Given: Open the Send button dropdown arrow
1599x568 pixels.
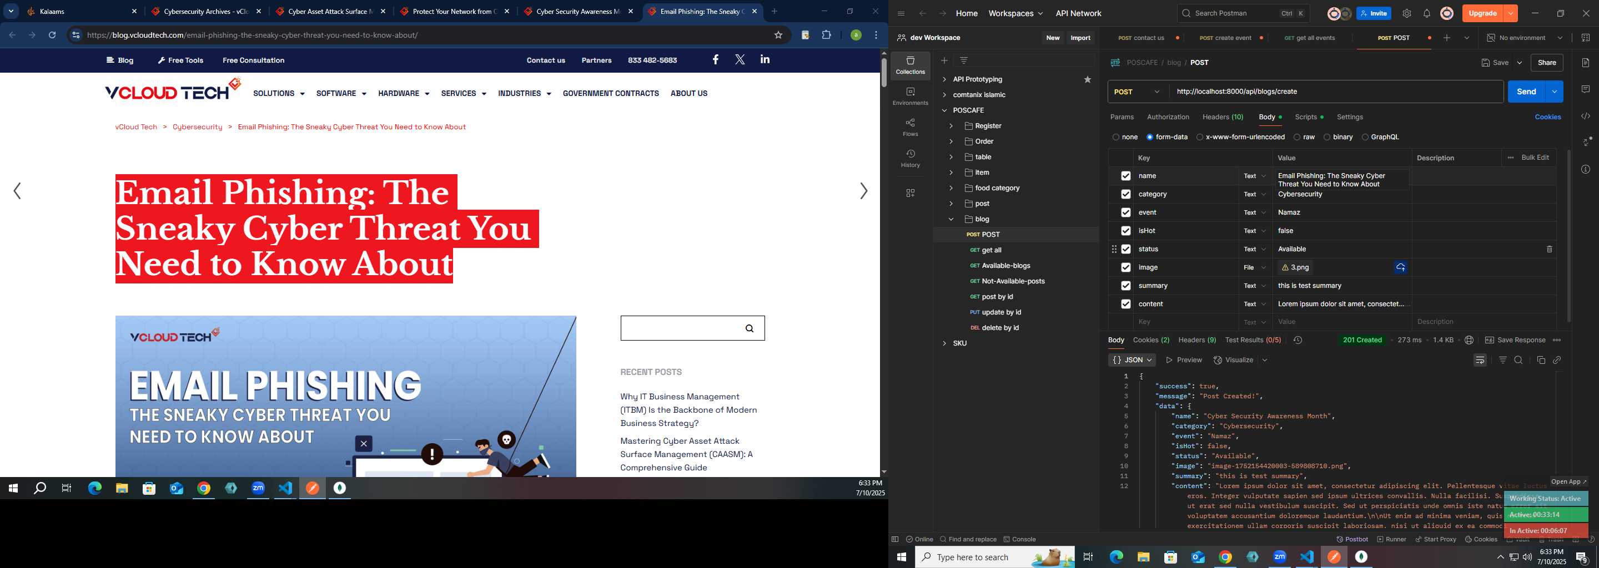Looking at the screenshot, I should [1555, 92].
